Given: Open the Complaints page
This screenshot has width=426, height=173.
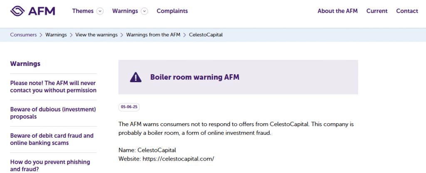Looking at the screenshot, I should pos(172,11).
